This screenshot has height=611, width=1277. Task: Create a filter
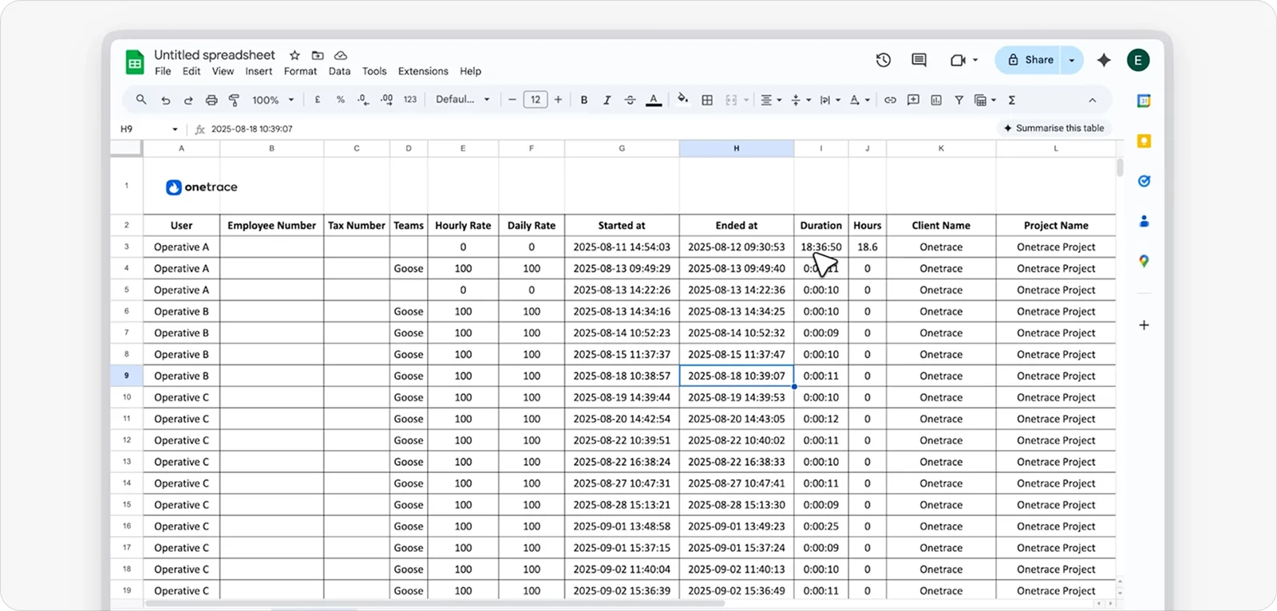959,100
